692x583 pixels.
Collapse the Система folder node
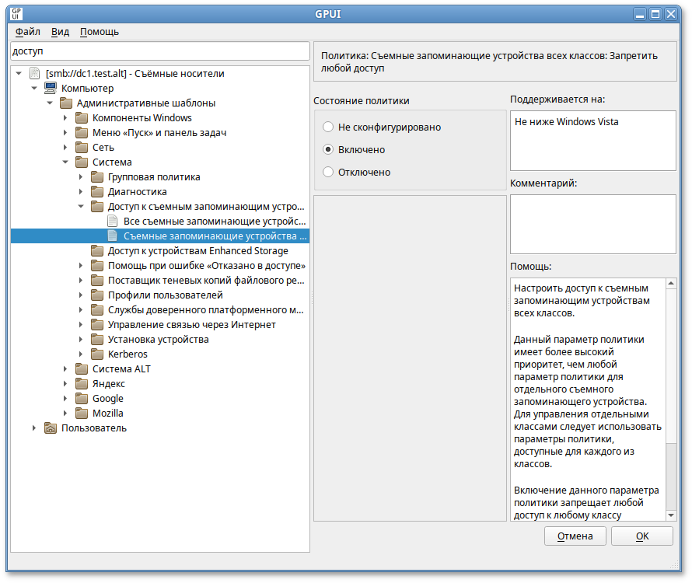[65, 162]
